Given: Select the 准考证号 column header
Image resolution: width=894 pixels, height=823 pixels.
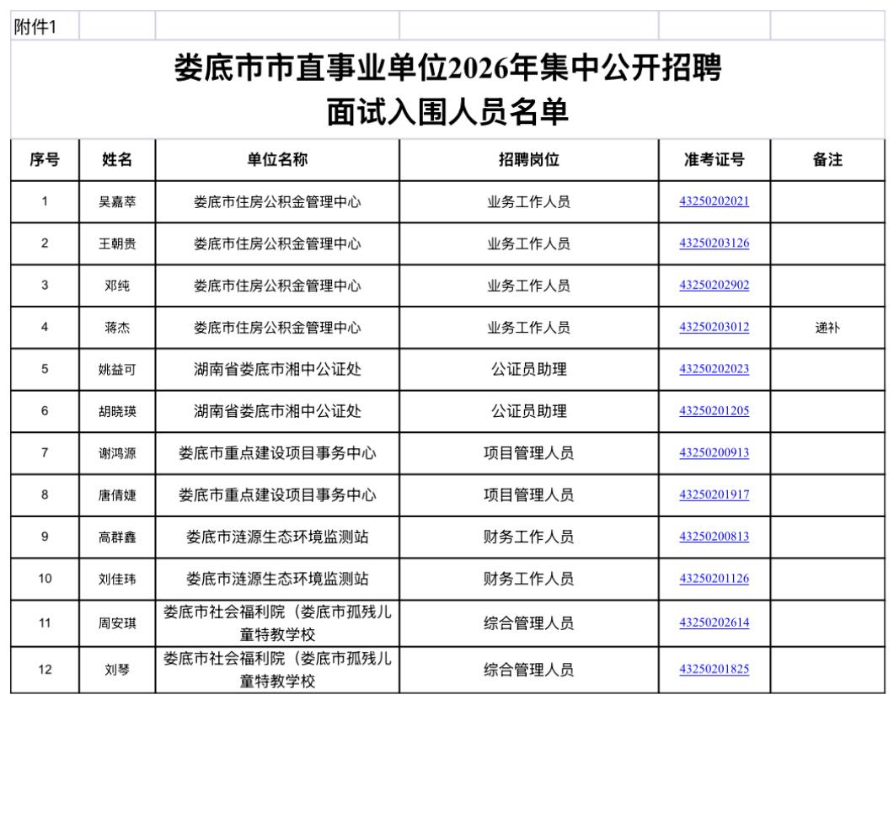Looking at the screenshot, I should [x=714, y=160].
